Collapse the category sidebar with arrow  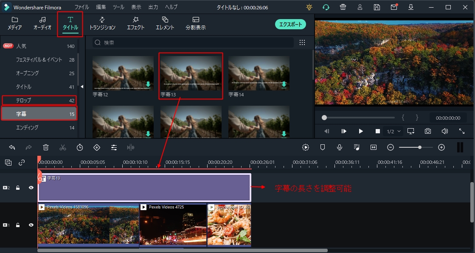pyautogui.click(x=82, y=87)
